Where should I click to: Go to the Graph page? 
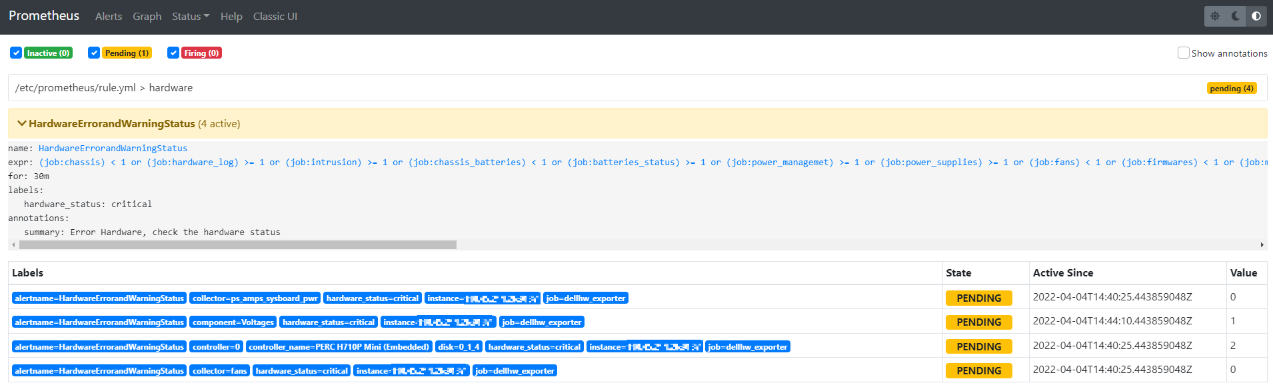coord(147,16)
